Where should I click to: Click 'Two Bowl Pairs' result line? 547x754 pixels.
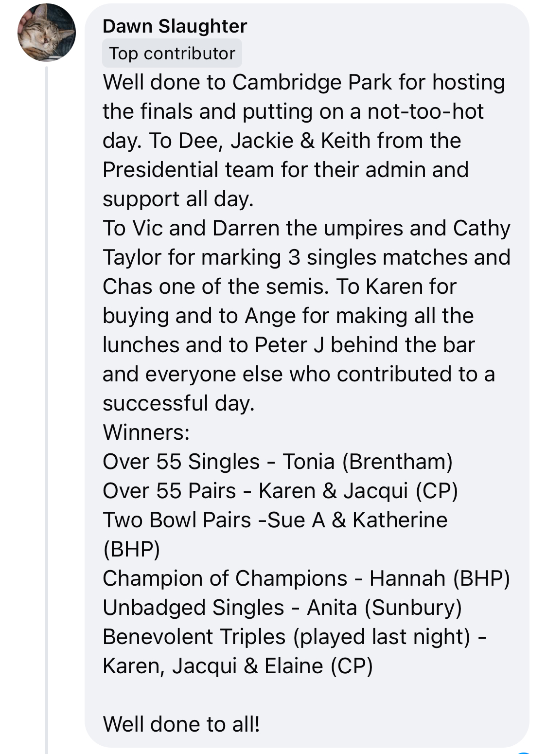tap(275, 520)
